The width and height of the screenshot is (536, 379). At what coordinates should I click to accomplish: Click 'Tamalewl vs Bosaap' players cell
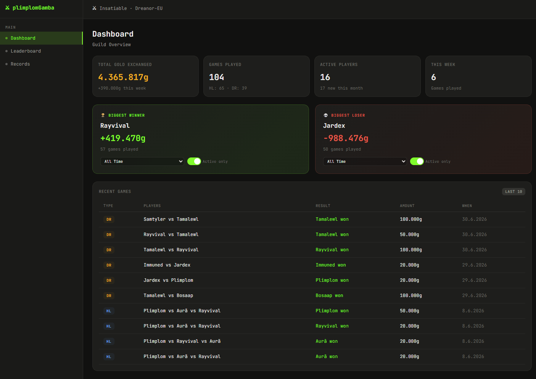pyautogui.click(x=168, y=295)
